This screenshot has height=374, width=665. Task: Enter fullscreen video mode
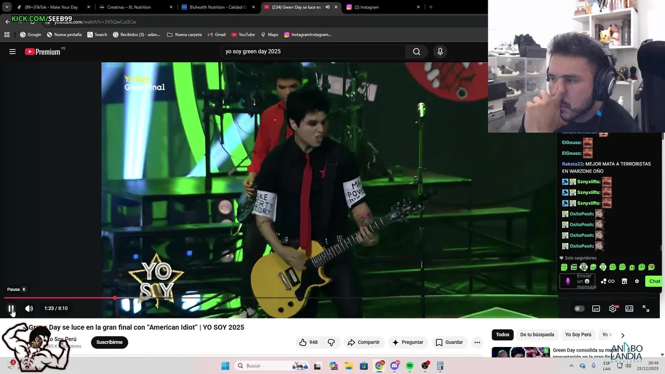(x=646, y=309)
